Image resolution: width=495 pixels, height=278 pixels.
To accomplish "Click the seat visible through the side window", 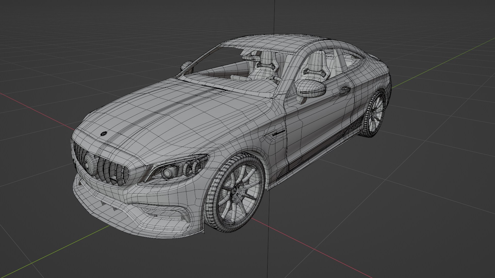I will (x=316, y=66).
